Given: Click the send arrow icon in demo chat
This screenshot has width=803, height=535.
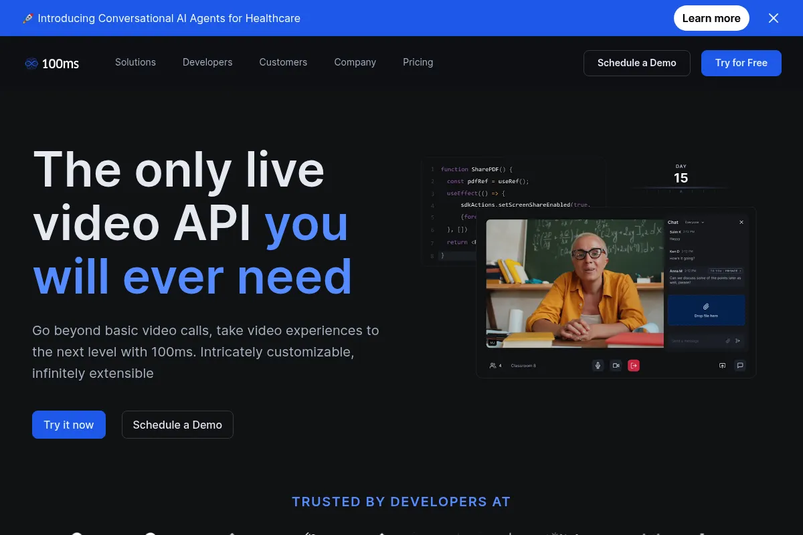Looking at the screenshot, I should click(x=738, y=340).
